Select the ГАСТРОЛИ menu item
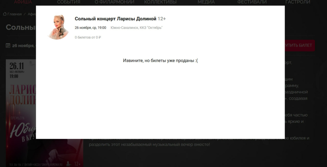Viewport: 327px width, 167px height. 298,2
